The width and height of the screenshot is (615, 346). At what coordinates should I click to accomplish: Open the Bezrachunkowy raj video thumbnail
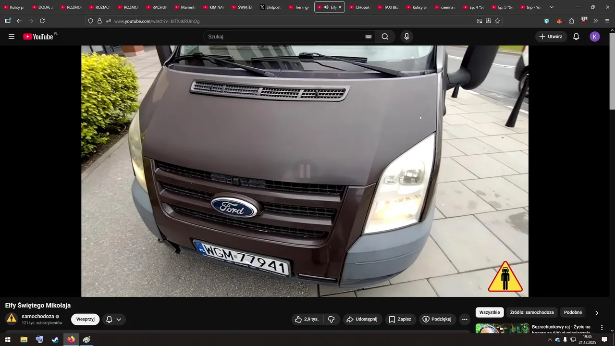pos(502,328)
